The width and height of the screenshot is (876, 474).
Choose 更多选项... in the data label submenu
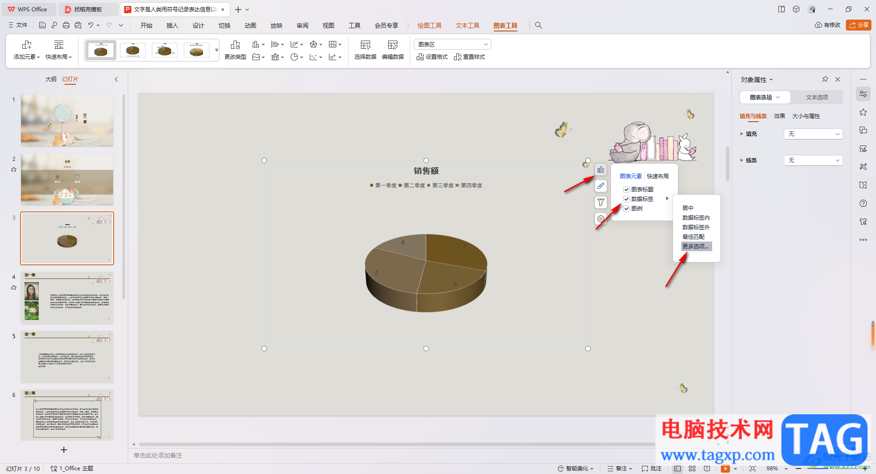tap(696, 246)
